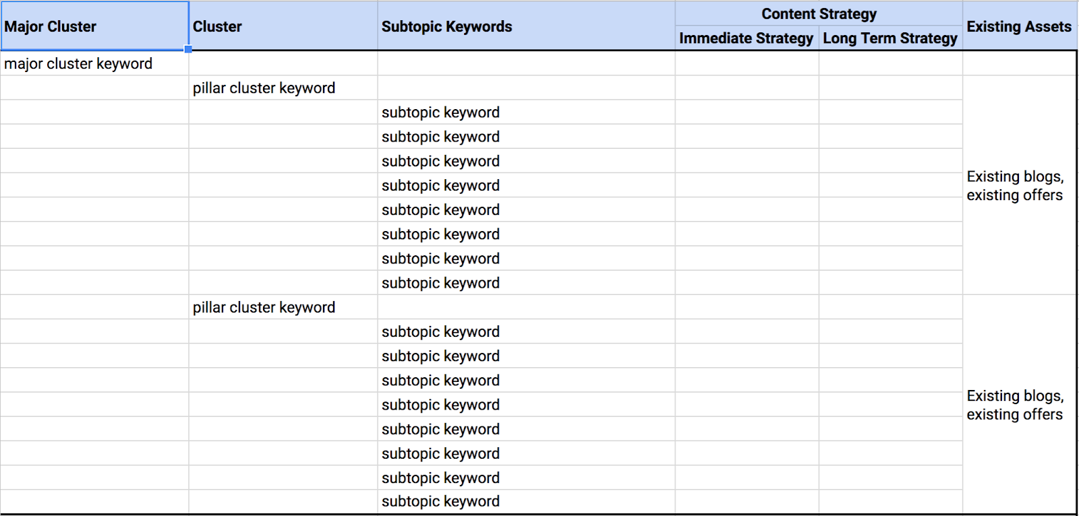Click the blue fill handle of the selected cell

(188, 49)
